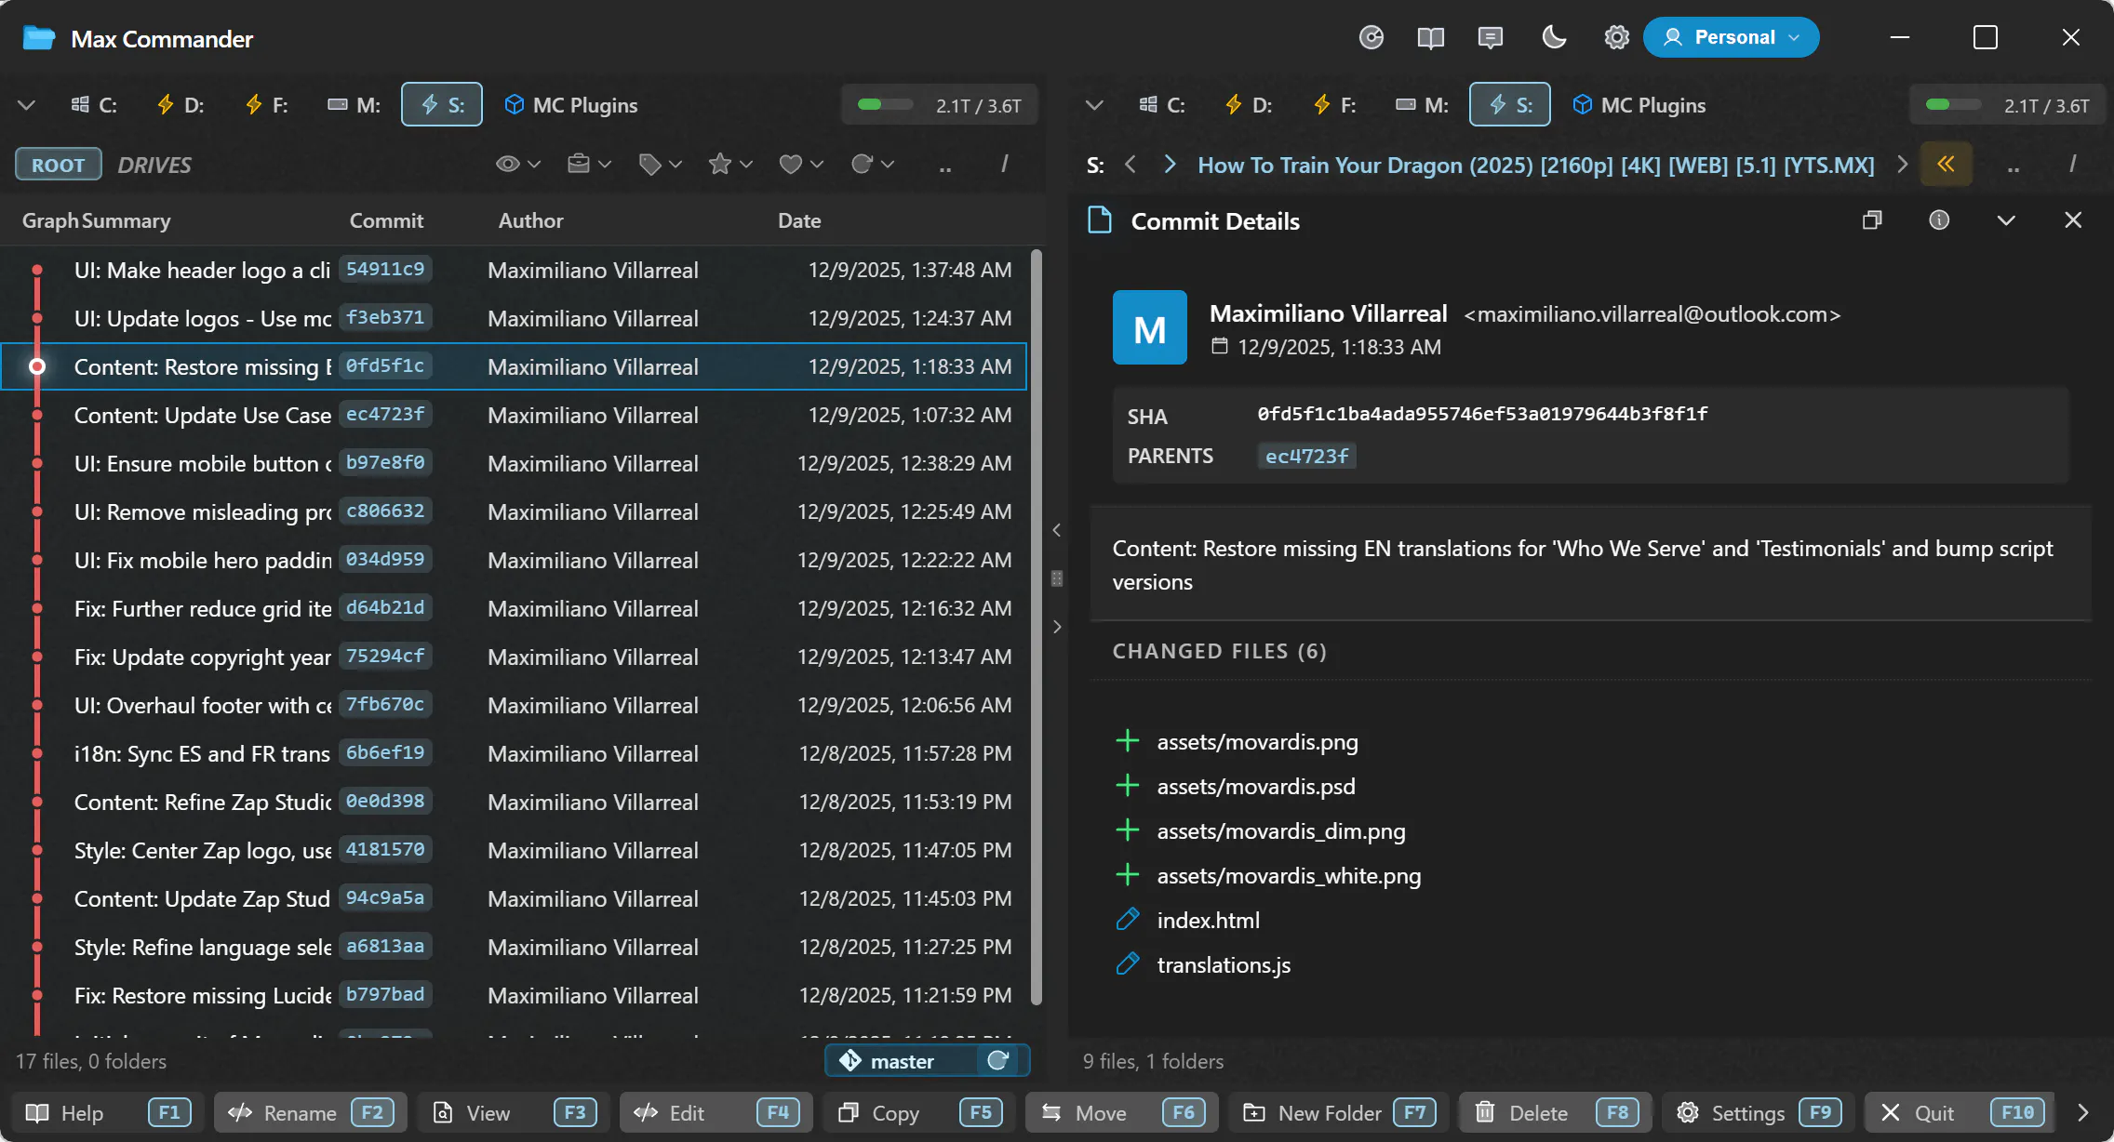Click the Rename F2 button
The width and height of the screenshot is (2114, 1142).
click(x=311, y=1112)
